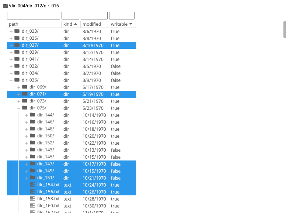Select the dir_149/ row name
Viewport: 286px width, 213px height.
coord(46,171)
